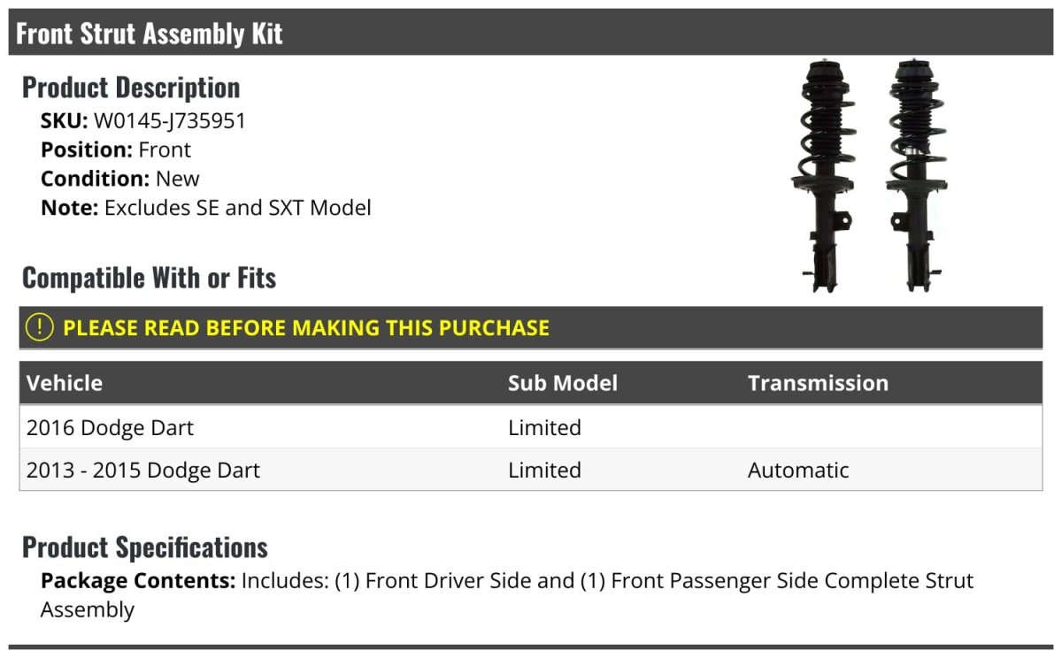Select the 2013 - 2015 Dodge Dart row
The height and width of the screenshot is (658, 1062).
coord(143,471)
